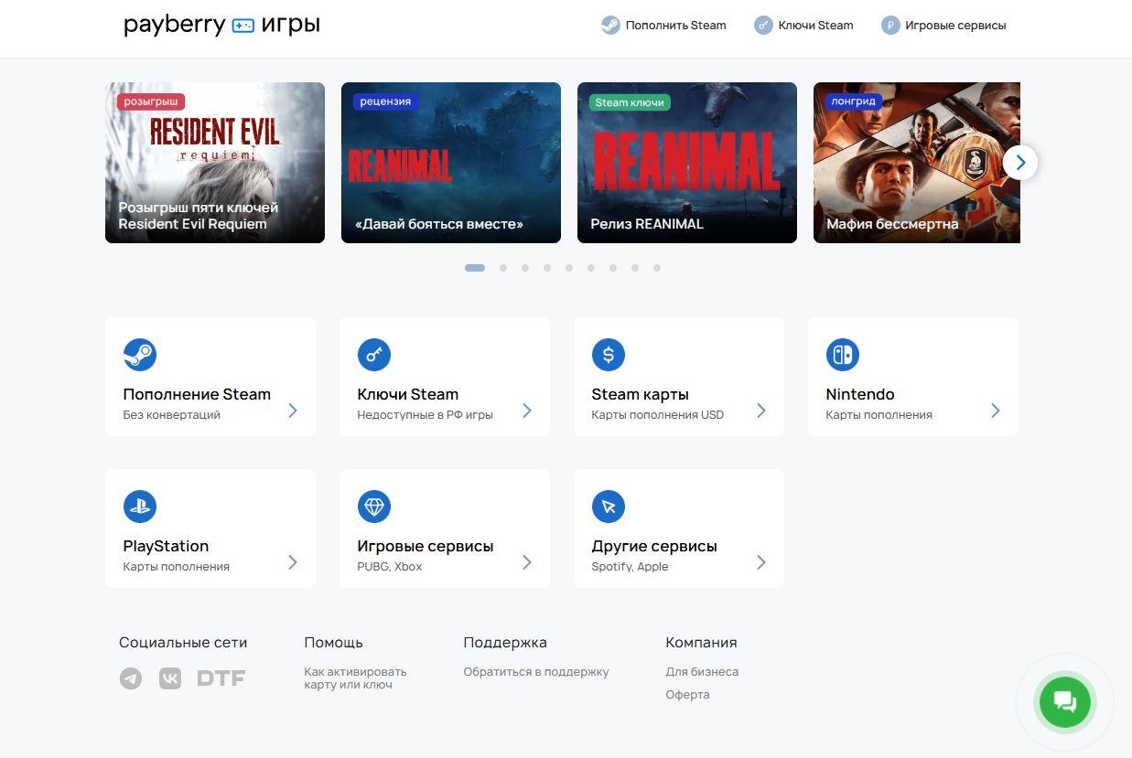Click the Steam logo icon in Пополнение Steam card
This screenshot has height=758, width=1132.
140,355
